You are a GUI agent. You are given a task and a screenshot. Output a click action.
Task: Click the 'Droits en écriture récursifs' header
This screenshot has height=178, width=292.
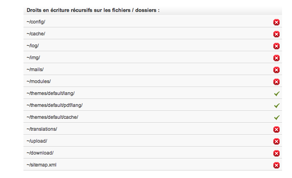click(93, 10)
